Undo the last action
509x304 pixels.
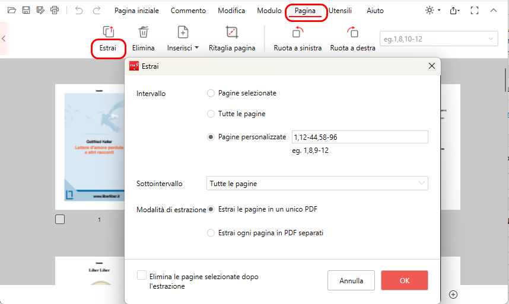pyautogui.click(x=79, y=11)
